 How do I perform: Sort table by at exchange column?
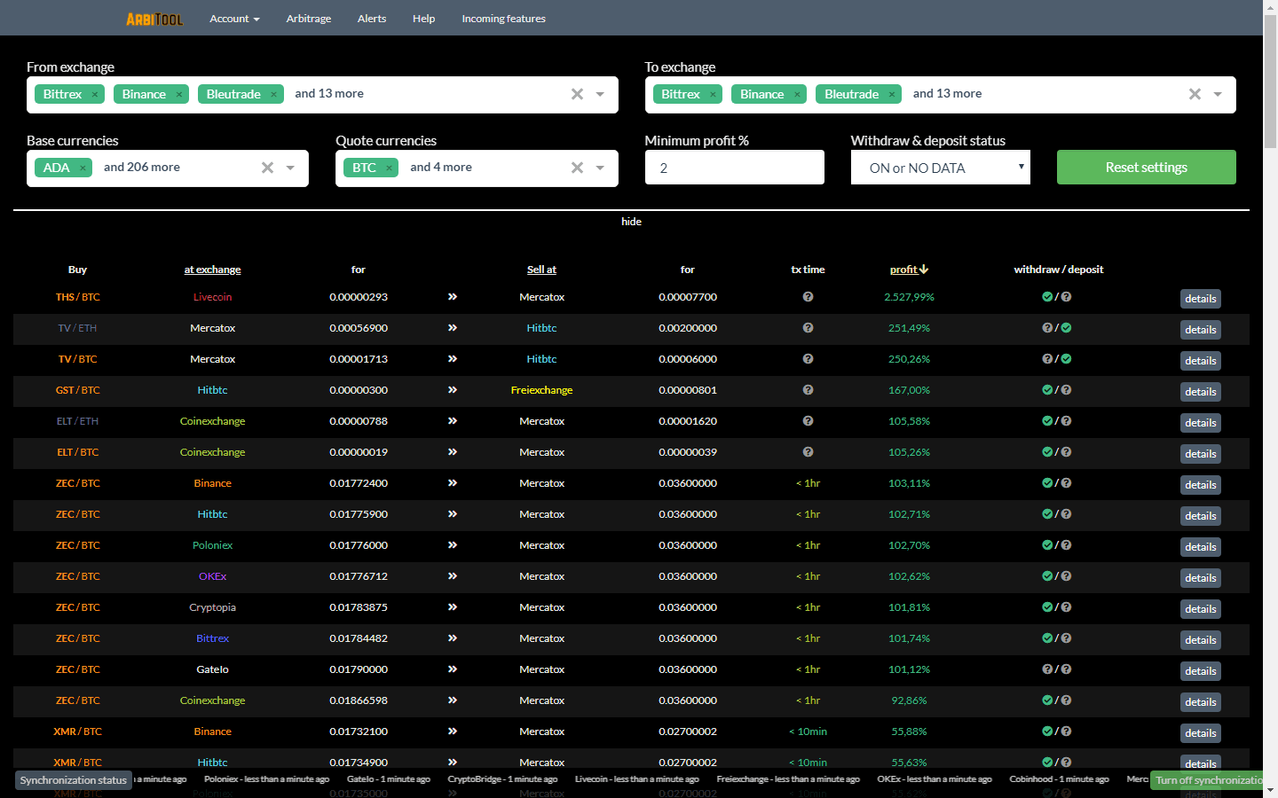[x=213, y=270]
